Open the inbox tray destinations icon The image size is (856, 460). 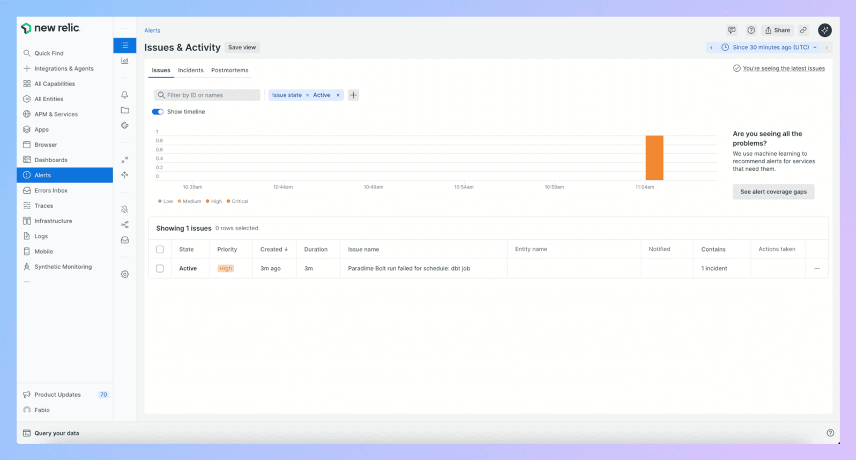click(x=125, y=240)
